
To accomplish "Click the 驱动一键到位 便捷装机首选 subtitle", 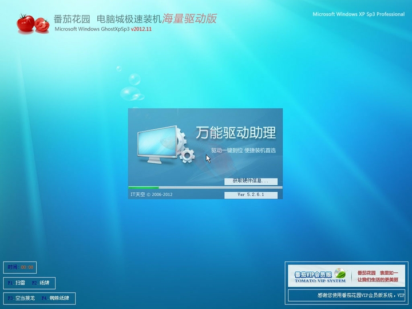I will (243, 150).
